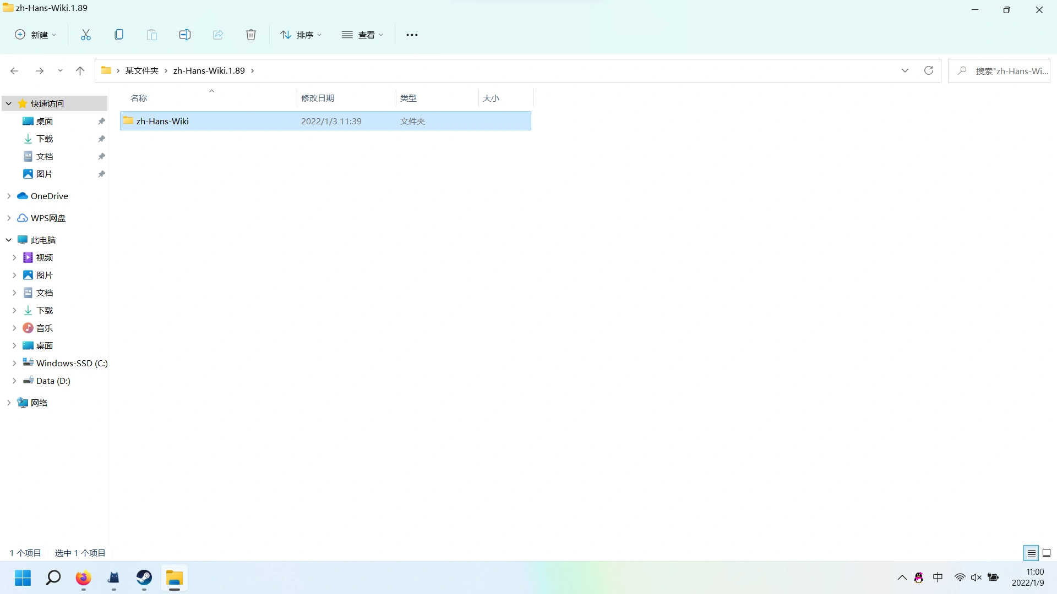Image resolution: width=1057 pixels, height=594 pixels.
Task: Open the 新建 dropdown menu
Action: coord(36,35)
